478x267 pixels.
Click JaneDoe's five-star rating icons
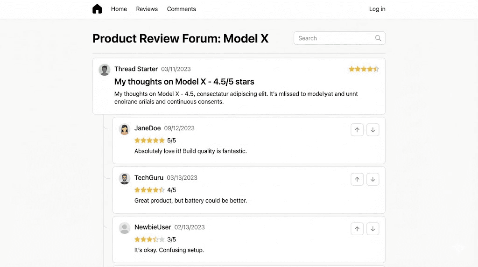pos(149,140)
